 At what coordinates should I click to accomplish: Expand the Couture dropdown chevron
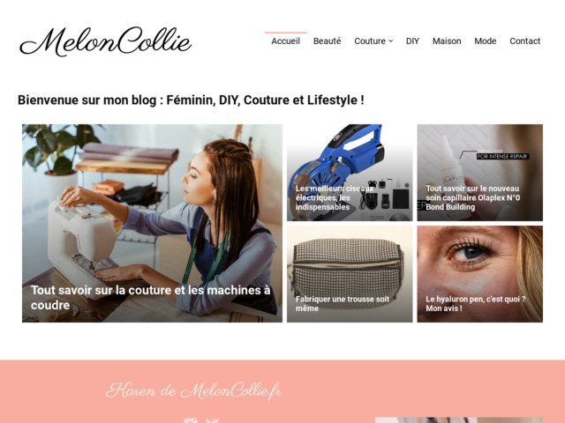coord(390,41)
